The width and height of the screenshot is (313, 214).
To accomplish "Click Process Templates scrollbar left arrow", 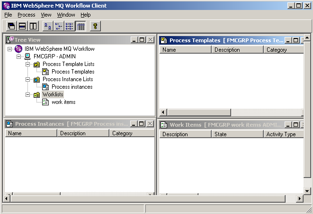I will click(x=163, y=112).
